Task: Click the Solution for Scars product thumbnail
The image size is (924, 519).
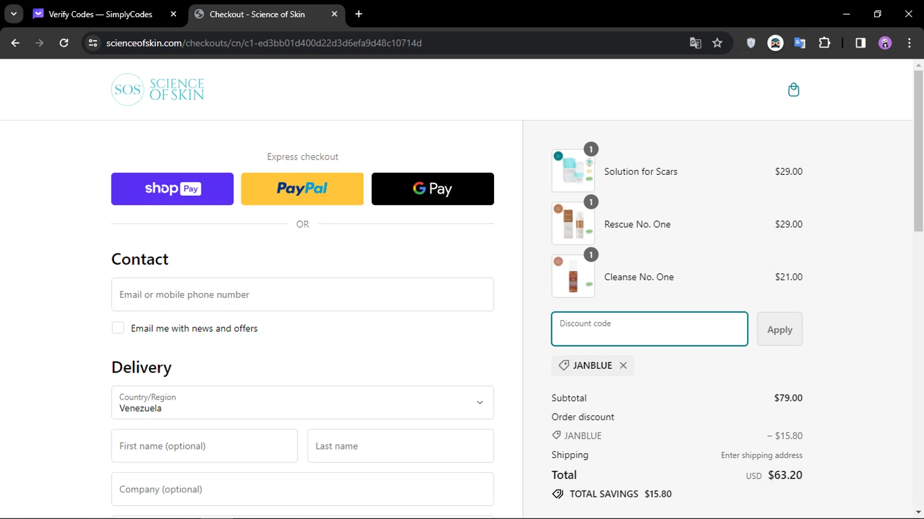Action: [x=573, y=171]
